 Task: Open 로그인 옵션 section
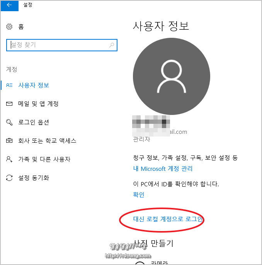[x=34, y=122]
